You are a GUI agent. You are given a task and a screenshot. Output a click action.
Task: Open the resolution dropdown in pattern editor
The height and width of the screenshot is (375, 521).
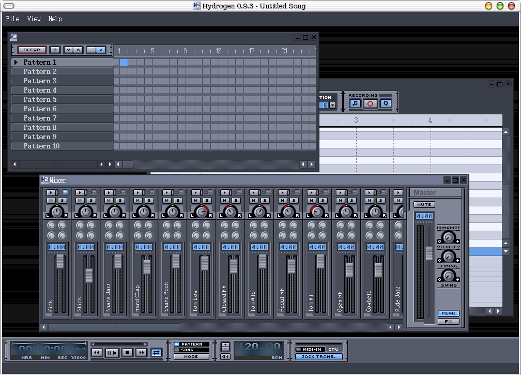tap(332, 106)
